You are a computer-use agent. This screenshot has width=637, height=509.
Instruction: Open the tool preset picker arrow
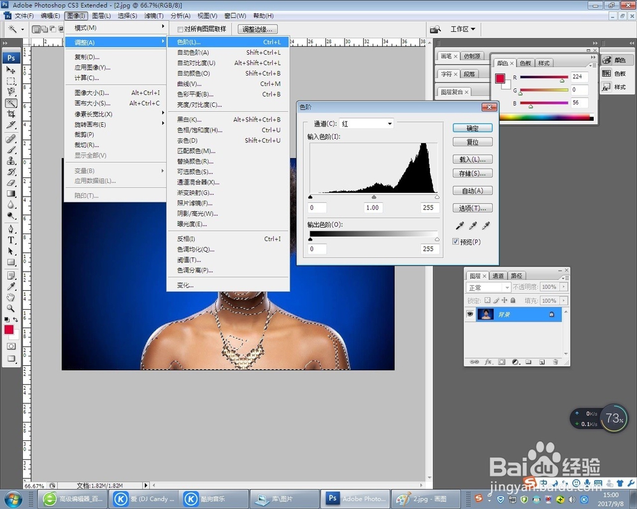click(22, 29)
